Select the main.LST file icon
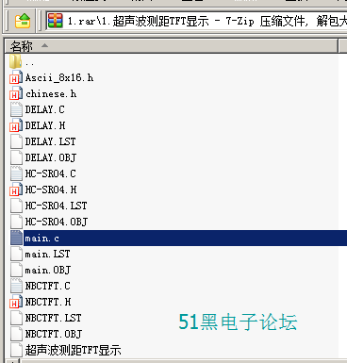Viewport: 347px width, 363px height. [x=16, y=254]
